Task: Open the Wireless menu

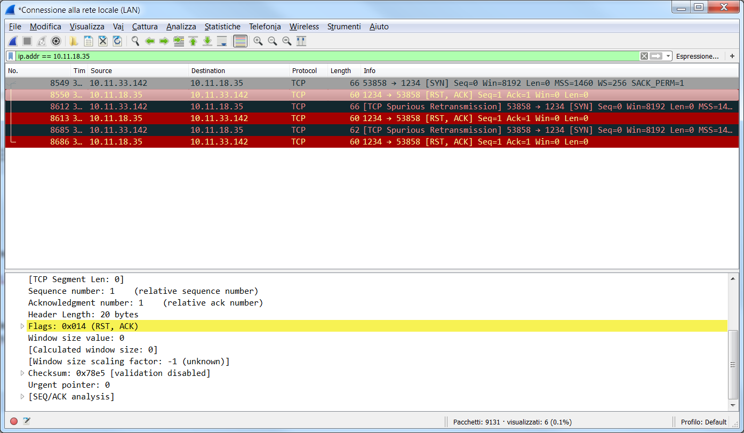Action: click(304, 27)
